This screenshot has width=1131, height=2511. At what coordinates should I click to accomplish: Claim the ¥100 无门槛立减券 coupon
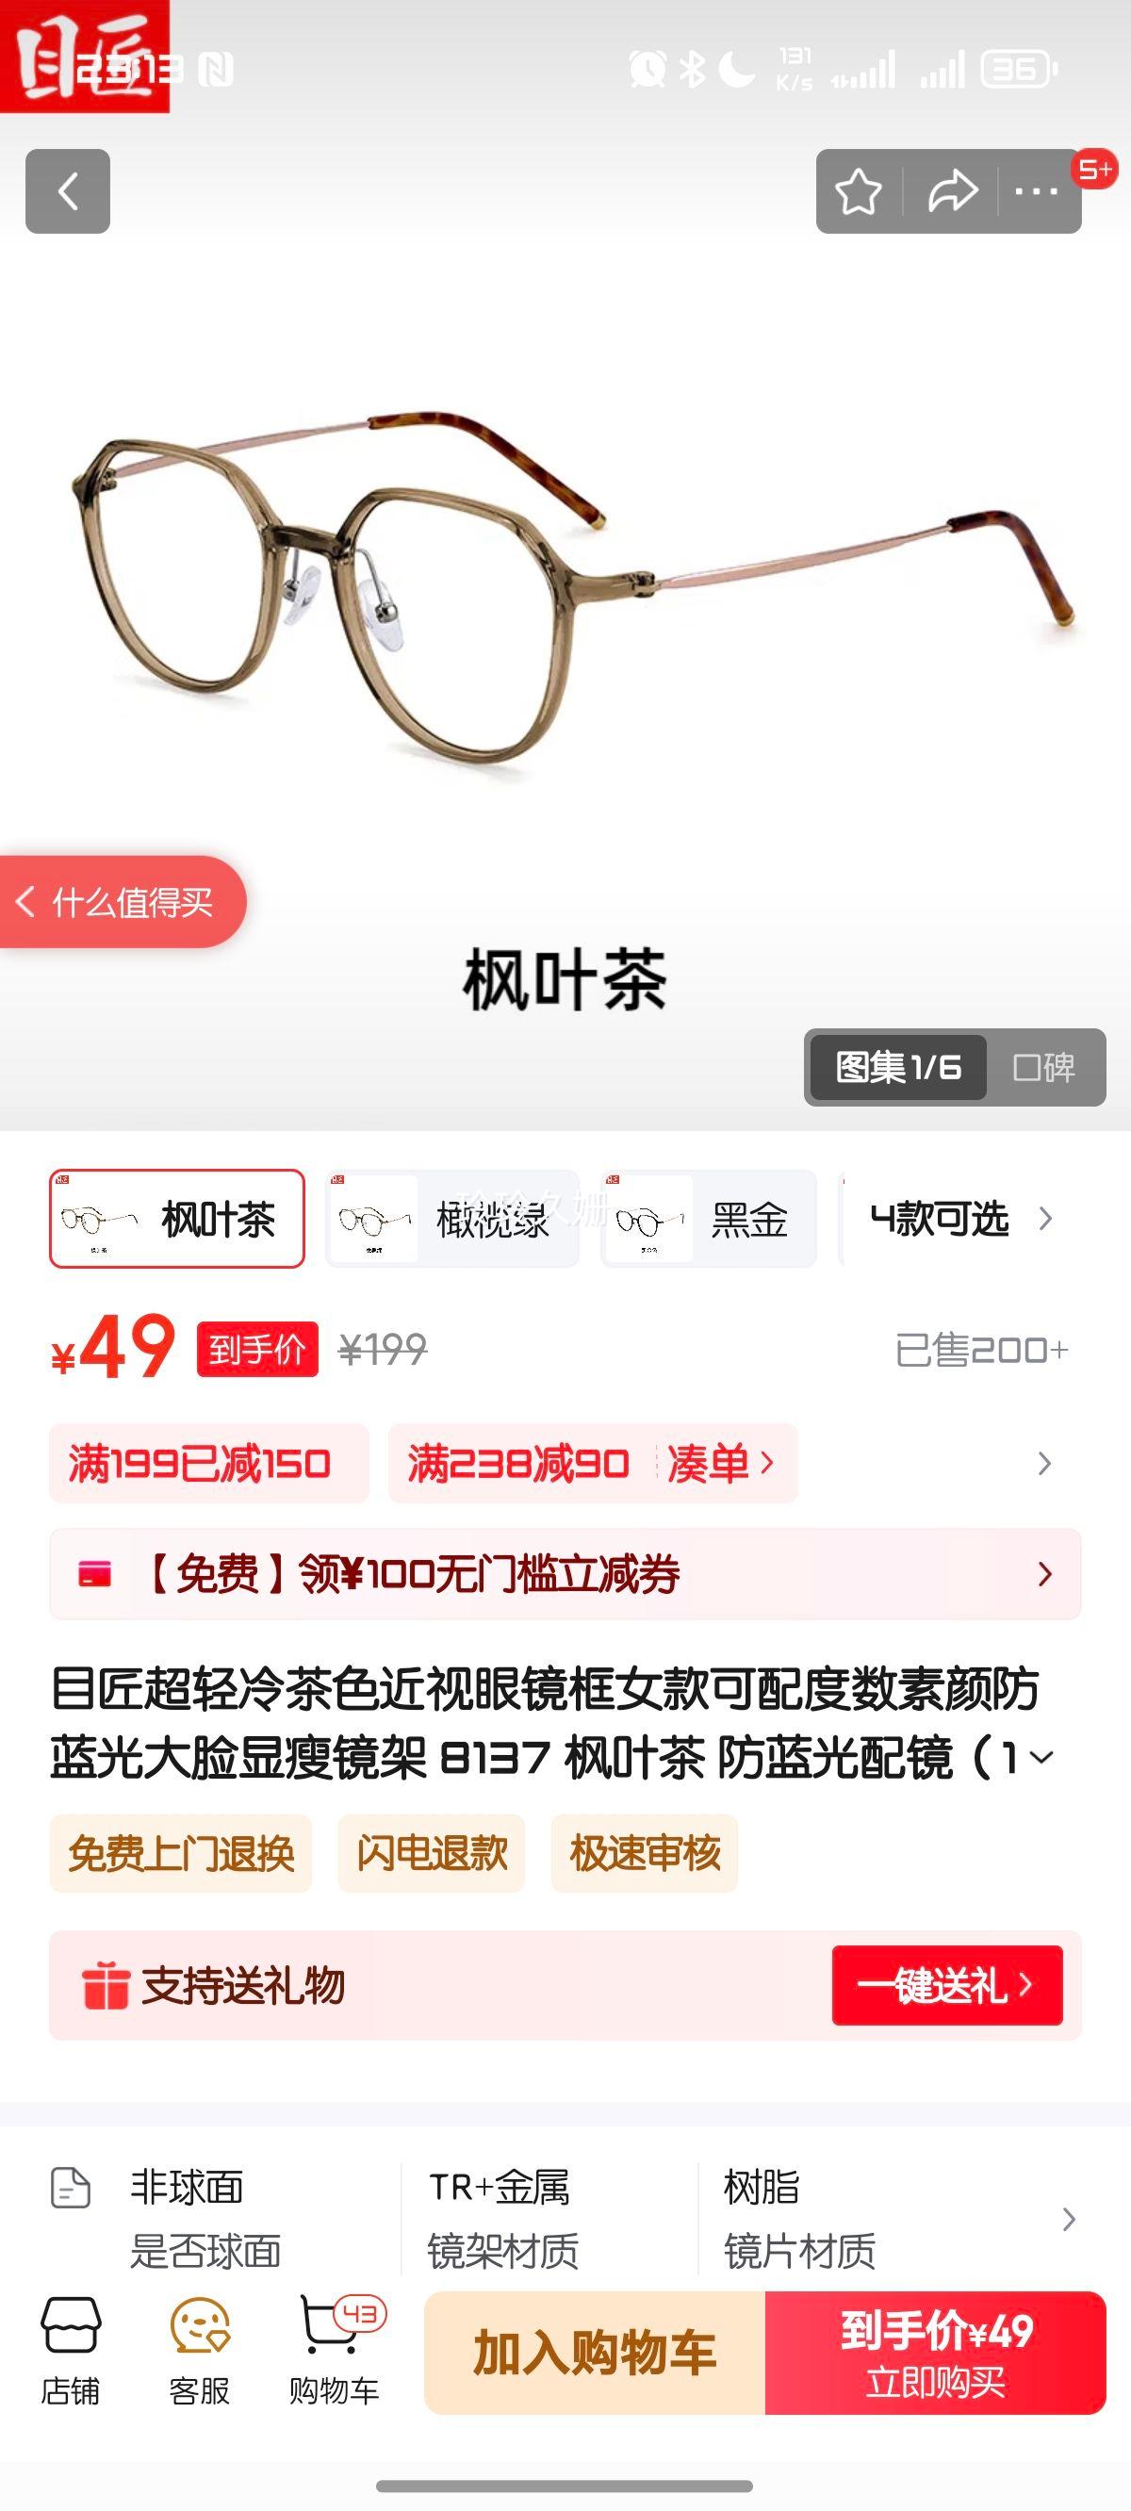point(565,1574)
